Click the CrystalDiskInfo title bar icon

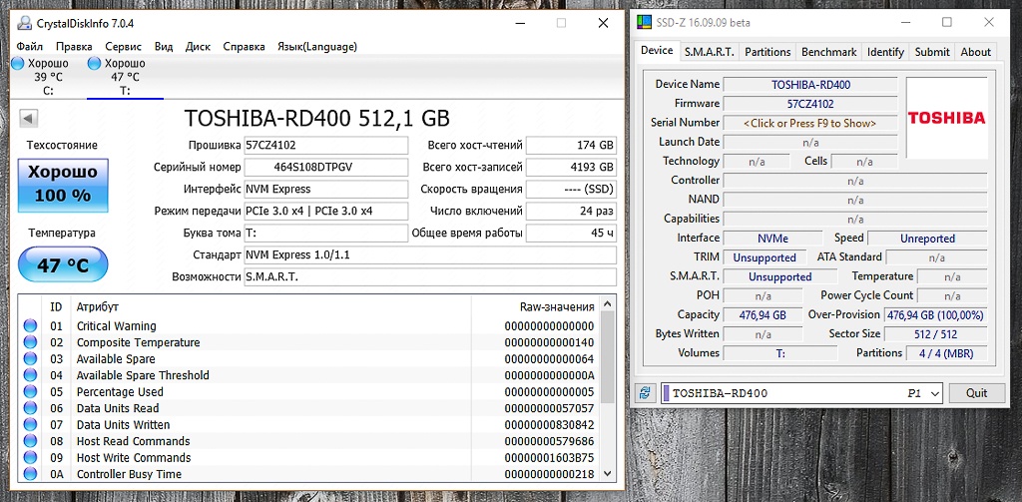click(23, 23)
